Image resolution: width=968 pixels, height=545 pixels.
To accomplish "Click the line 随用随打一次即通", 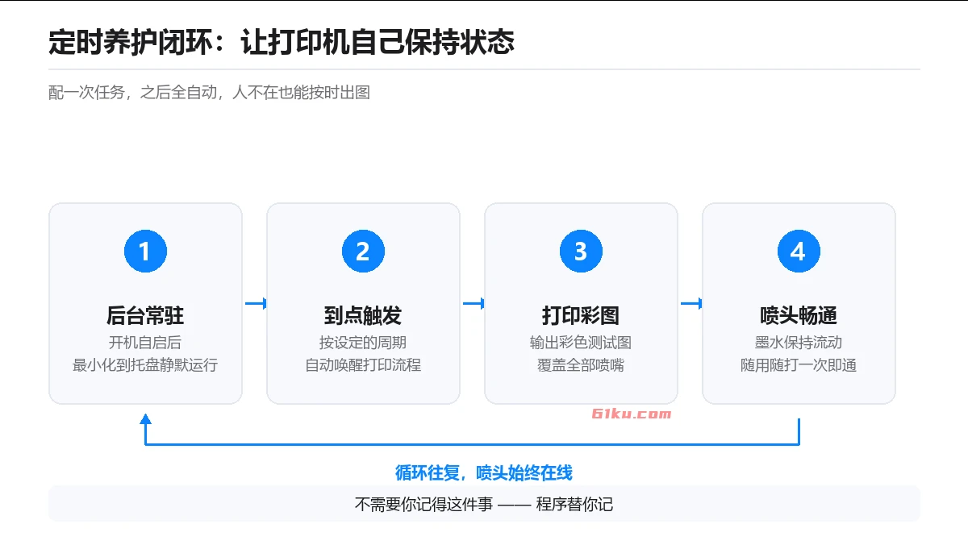I will [799, 365].
